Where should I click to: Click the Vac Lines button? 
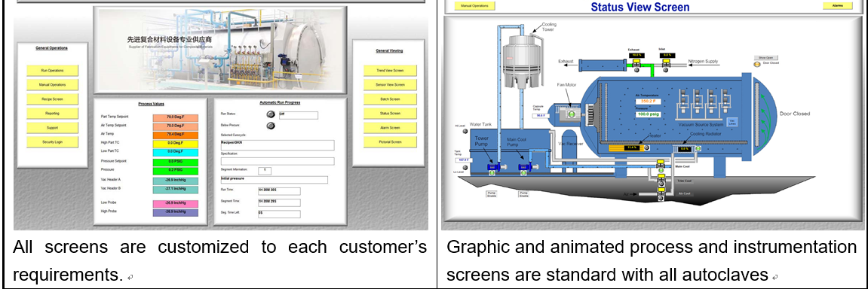[x=732, y=121]
